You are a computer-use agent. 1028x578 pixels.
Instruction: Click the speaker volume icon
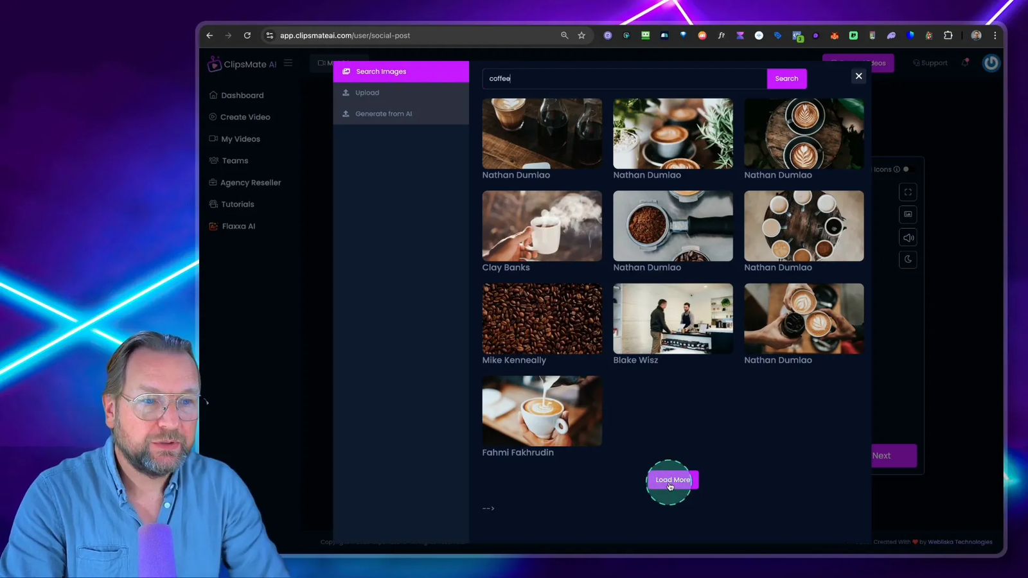[908, 238]
